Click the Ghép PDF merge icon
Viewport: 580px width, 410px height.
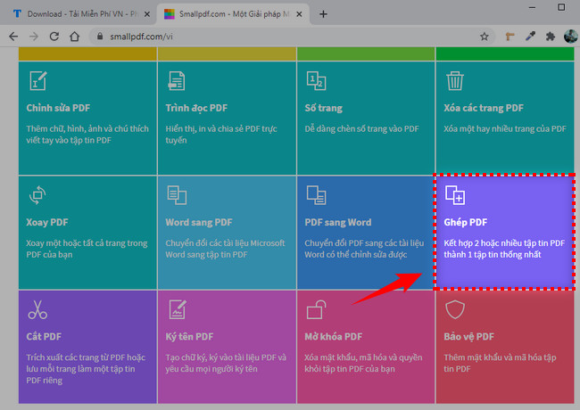click(455, 195)
